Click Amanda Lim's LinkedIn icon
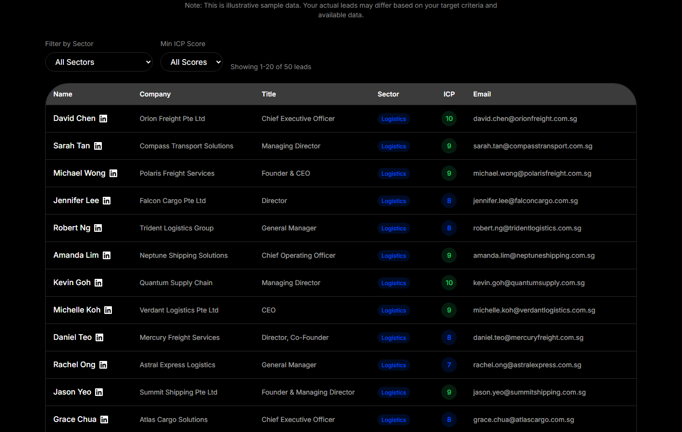 coord(107,255)
